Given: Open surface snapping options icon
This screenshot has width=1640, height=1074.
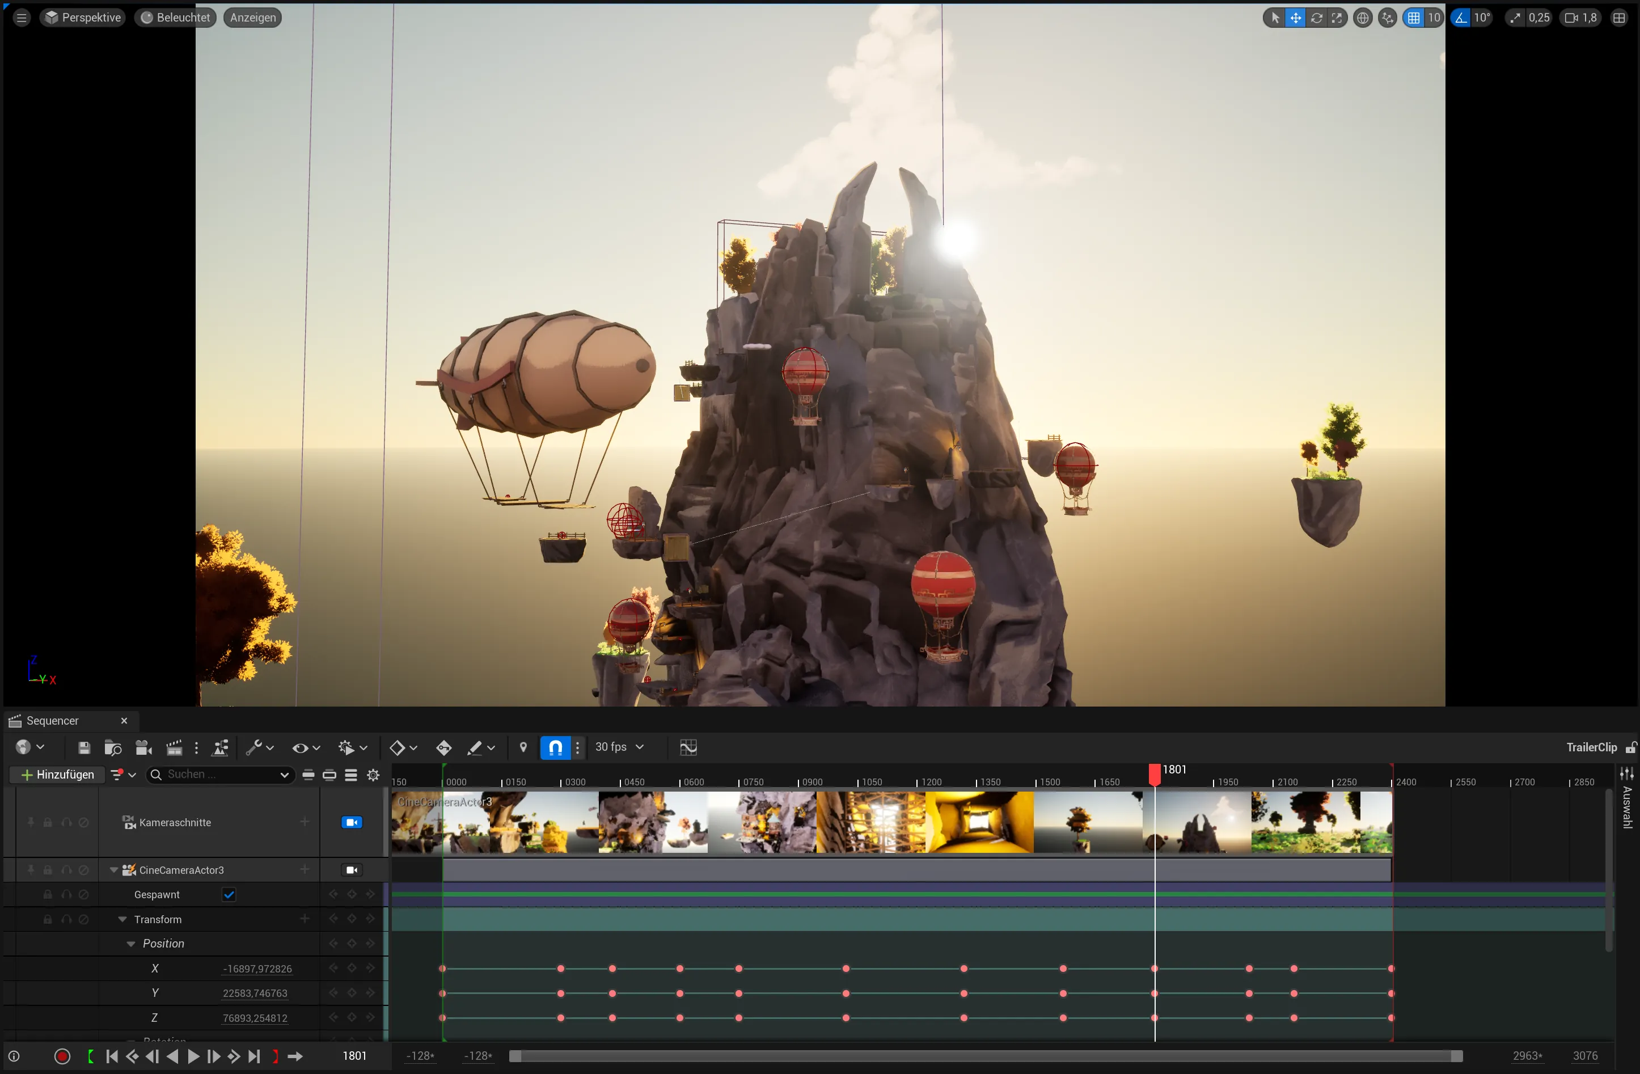Looking at the screenshot, I should click(x=1388, y=18).
